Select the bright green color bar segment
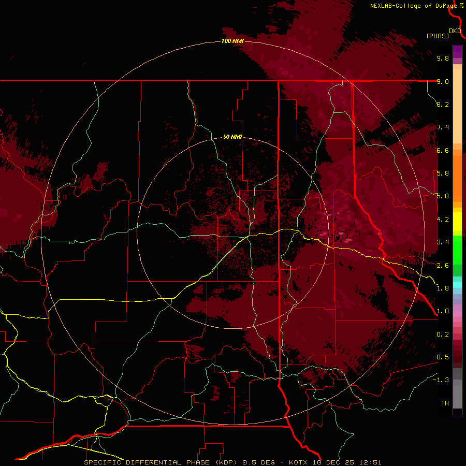The image size is (466, 466). click(x=457, y=250)
